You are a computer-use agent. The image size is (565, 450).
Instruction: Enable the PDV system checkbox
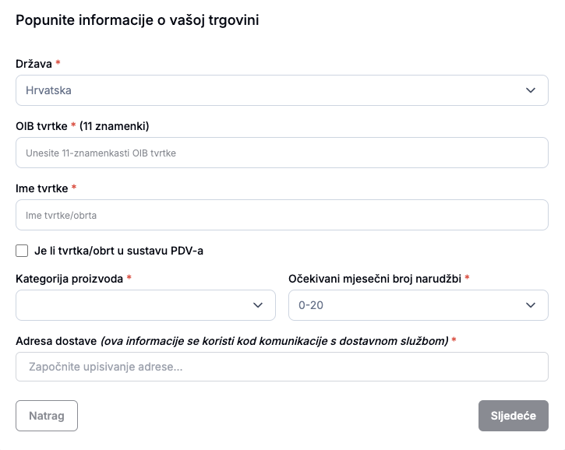[22, 251]
